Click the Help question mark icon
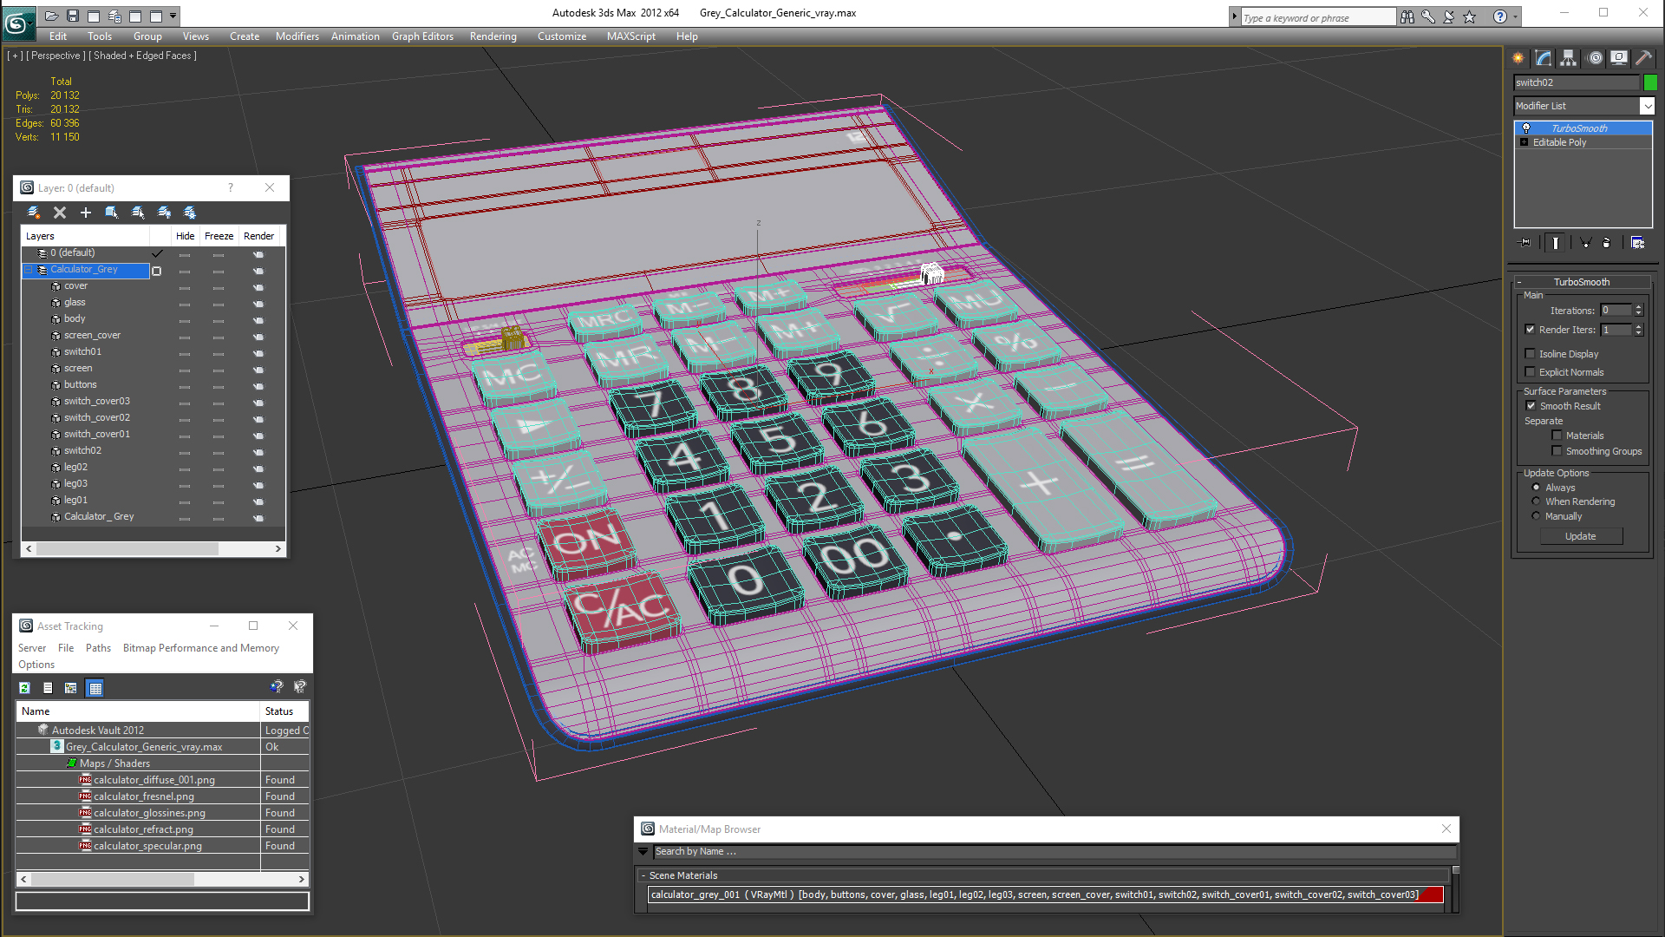 pos(1500,16)
